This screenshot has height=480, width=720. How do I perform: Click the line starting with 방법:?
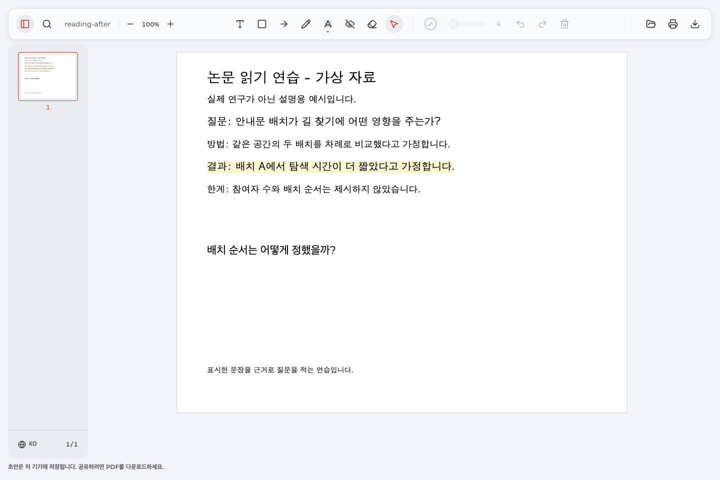pyautogui.click(x=328, y=144)
